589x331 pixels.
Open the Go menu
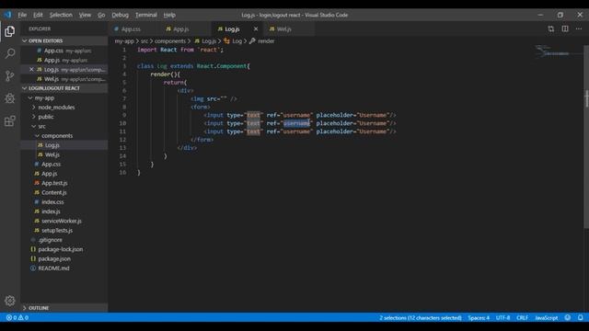click(101, 15)
